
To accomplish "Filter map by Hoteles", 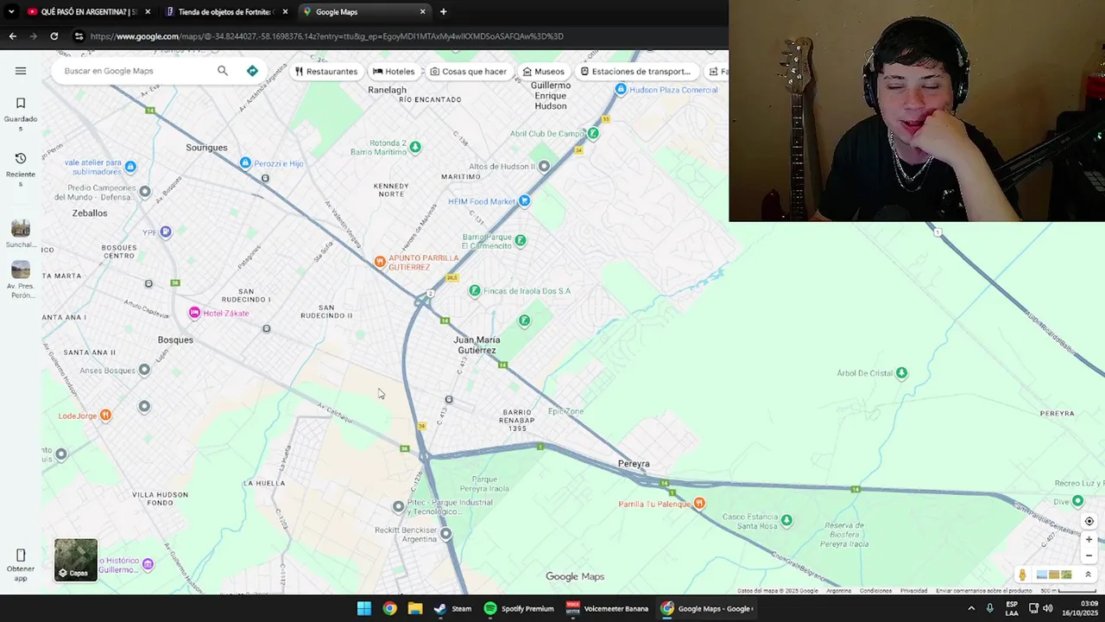I will coord(394,71).
